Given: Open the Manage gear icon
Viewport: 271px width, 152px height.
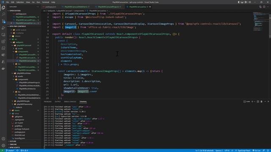Looking at the screenshot, I should (3, 145).
